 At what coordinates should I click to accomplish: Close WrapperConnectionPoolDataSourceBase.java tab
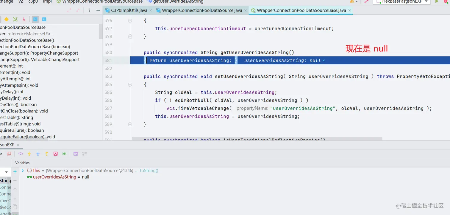tap(349, 10)
